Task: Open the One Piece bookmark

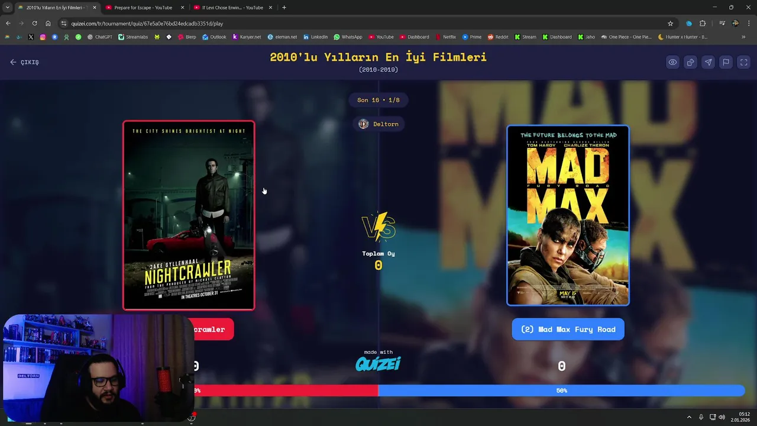Action: [626, 37]
